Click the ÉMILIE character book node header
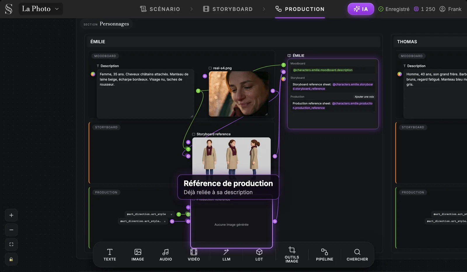Image resolution: width=467 pixels, height=272 pixels. coord(296,56)
